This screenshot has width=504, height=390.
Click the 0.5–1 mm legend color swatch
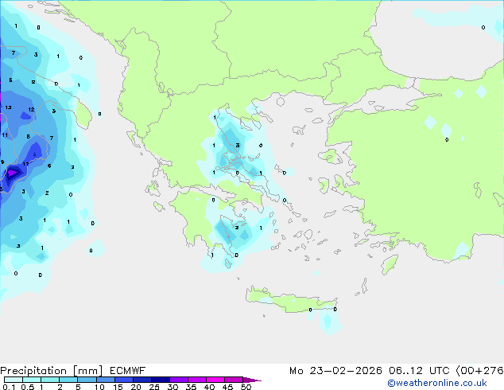pos(32,380)
